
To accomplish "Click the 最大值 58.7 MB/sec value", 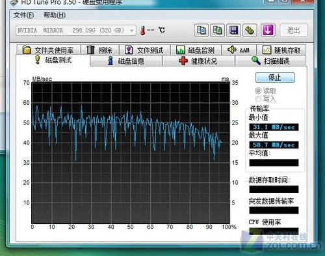I will pos(274,145).
